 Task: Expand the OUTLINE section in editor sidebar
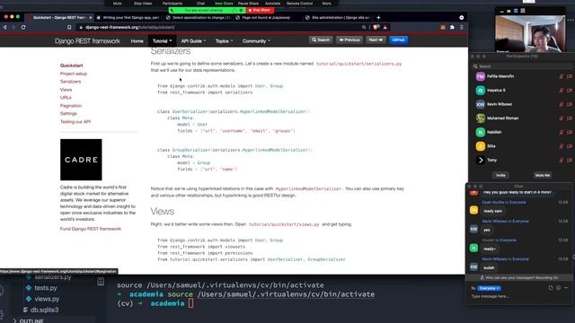pyautogui.click(x=28, y=321)
